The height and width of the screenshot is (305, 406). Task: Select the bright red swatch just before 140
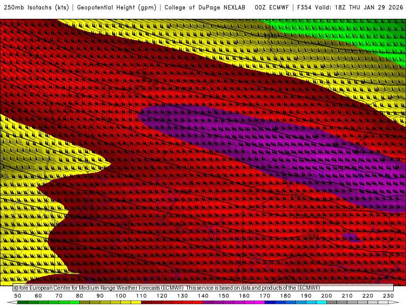click(198, 302)
